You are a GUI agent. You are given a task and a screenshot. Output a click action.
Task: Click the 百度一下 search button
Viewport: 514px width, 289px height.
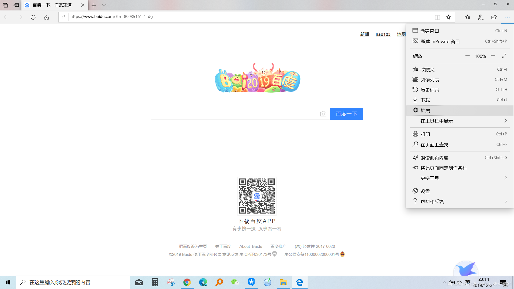[346, 114]
